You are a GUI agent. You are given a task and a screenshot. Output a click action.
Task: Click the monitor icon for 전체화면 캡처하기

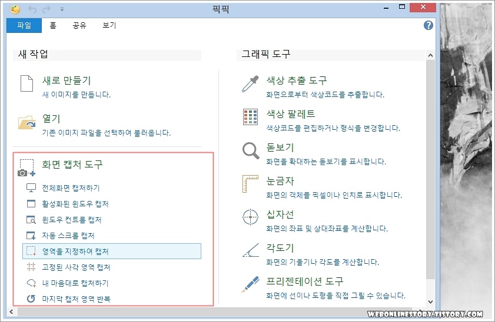click(31, 188)
